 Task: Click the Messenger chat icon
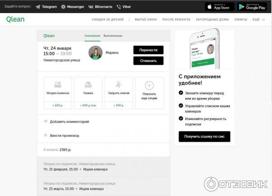[63, 7]
